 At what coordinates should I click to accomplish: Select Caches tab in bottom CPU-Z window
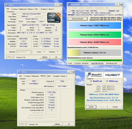28,76
